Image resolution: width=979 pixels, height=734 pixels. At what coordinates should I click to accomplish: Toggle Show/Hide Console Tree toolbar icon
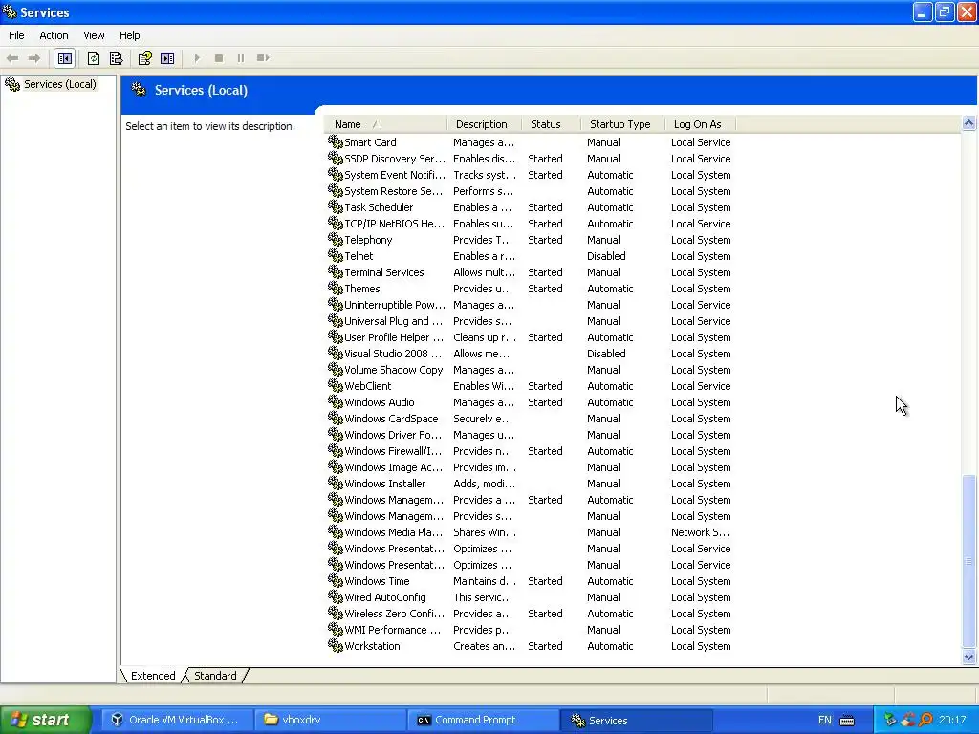65,58
